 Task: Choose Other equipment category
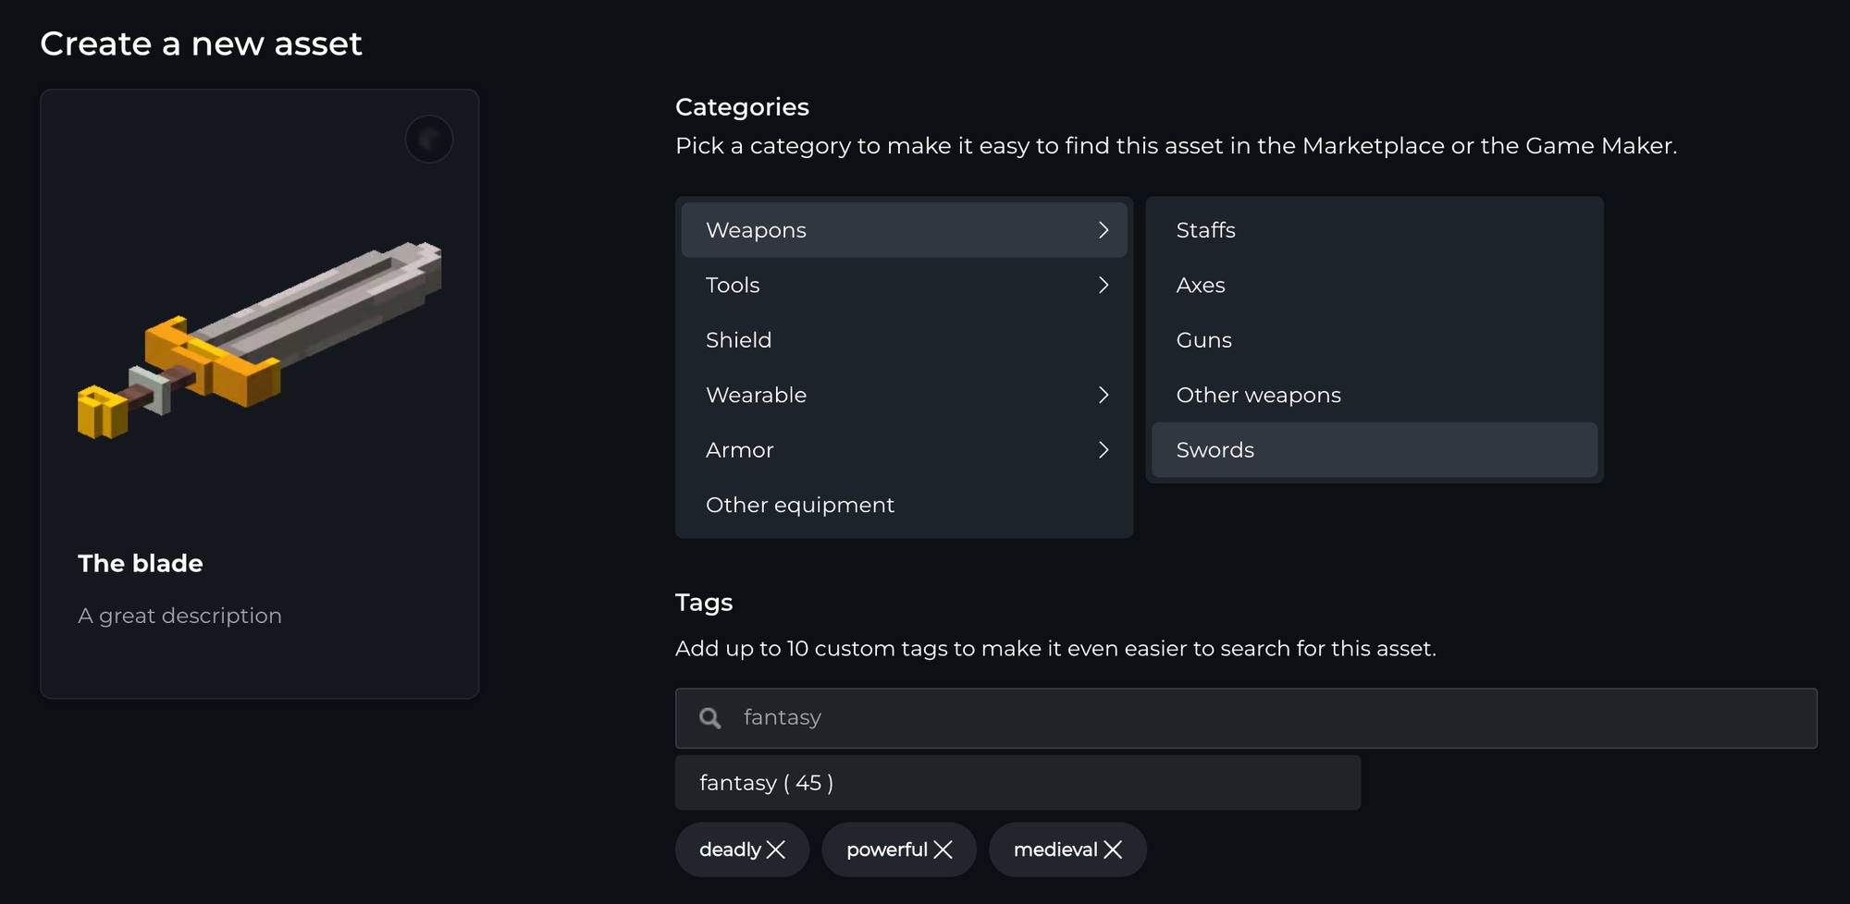(x=799, y=505)
